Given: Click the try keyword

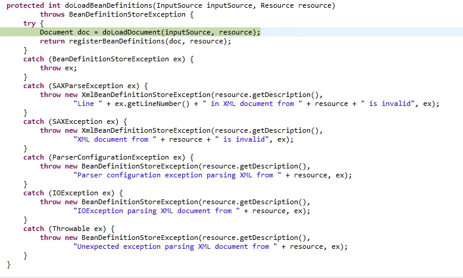Looking at the screenshot, I should coord(29,23).
